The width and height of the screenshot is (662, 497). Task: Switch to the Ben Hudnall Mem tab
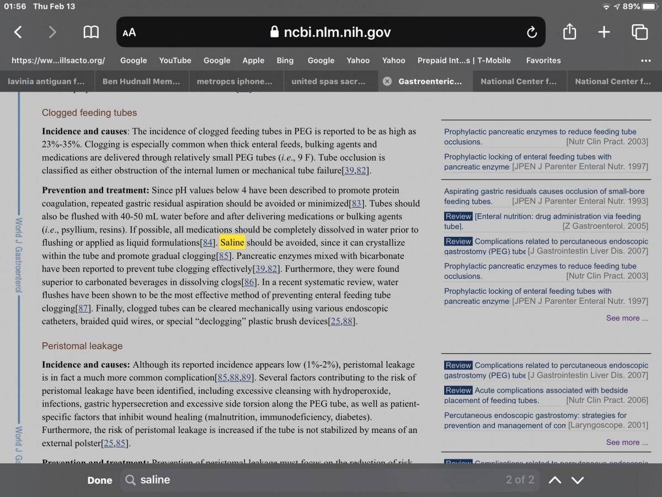[141, 81]
